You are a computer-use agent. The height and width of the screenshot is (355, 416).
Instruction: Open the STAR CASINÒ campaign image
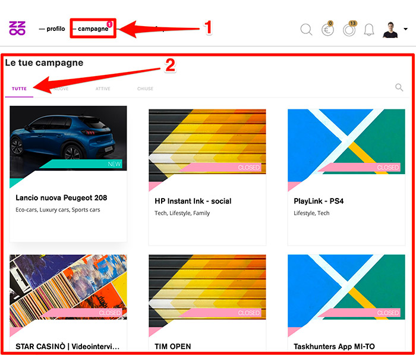coord(68,287)
